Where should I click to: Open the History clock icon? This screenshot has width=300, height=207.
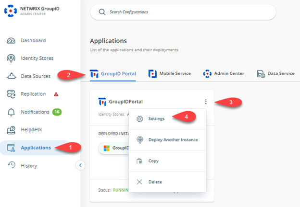pyautogui.click(x=11, y=166)
